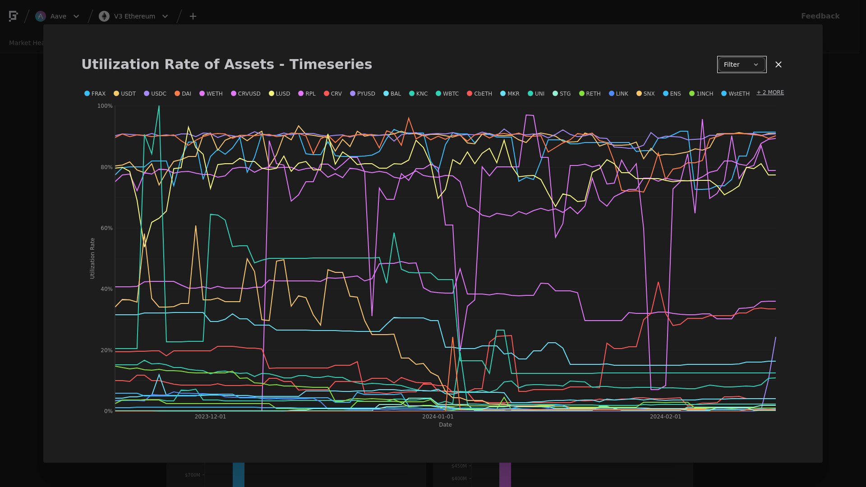Expand the '+ 2 MORE' legend items

[x=770, y=92]
